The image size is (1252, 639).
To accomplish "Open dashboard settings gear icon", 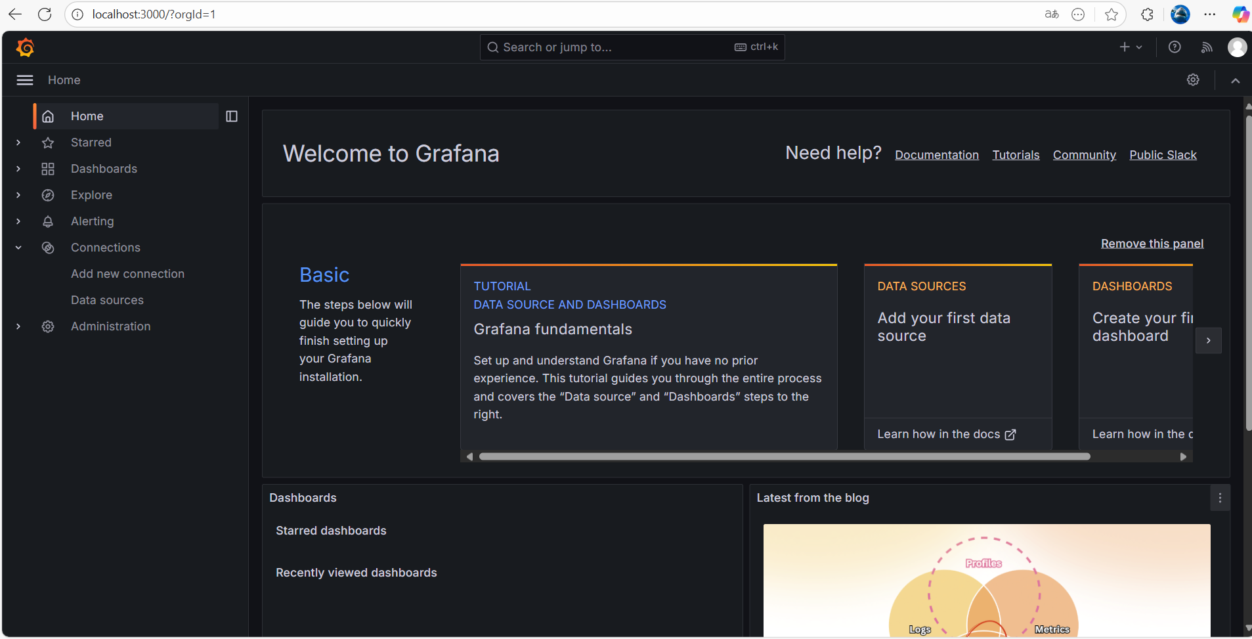I will point(1193,80).
